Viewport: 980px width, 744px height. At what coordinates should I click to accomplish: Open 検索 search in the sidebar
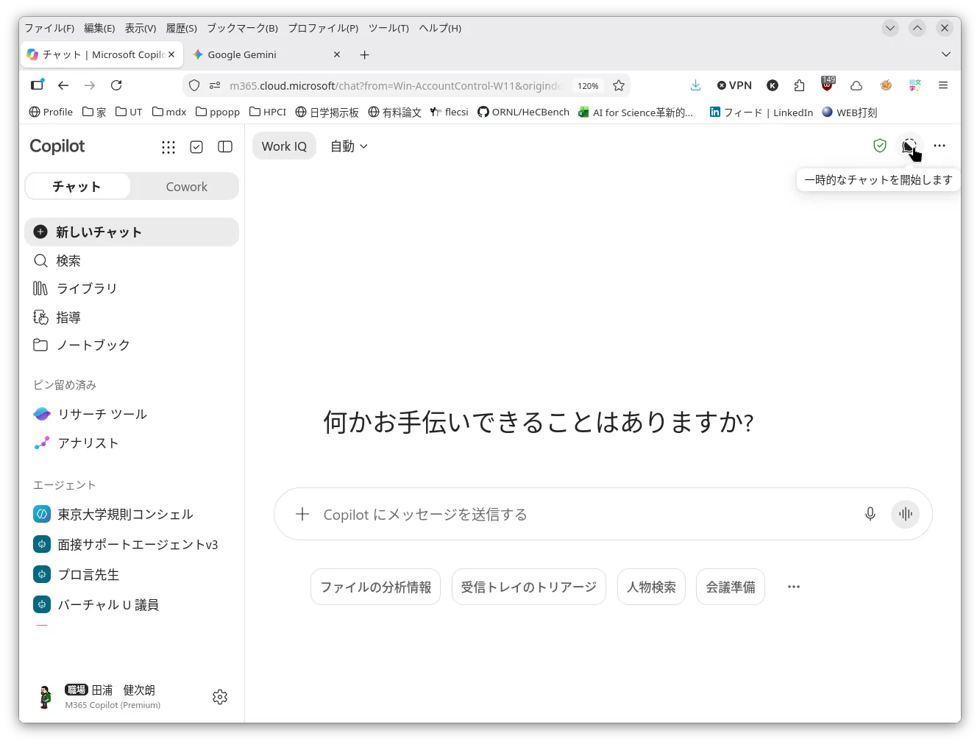132,261
